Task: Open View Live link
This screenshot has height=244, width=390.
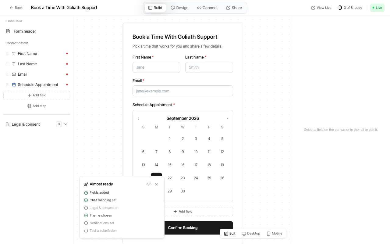Action: tap(321, 8)
